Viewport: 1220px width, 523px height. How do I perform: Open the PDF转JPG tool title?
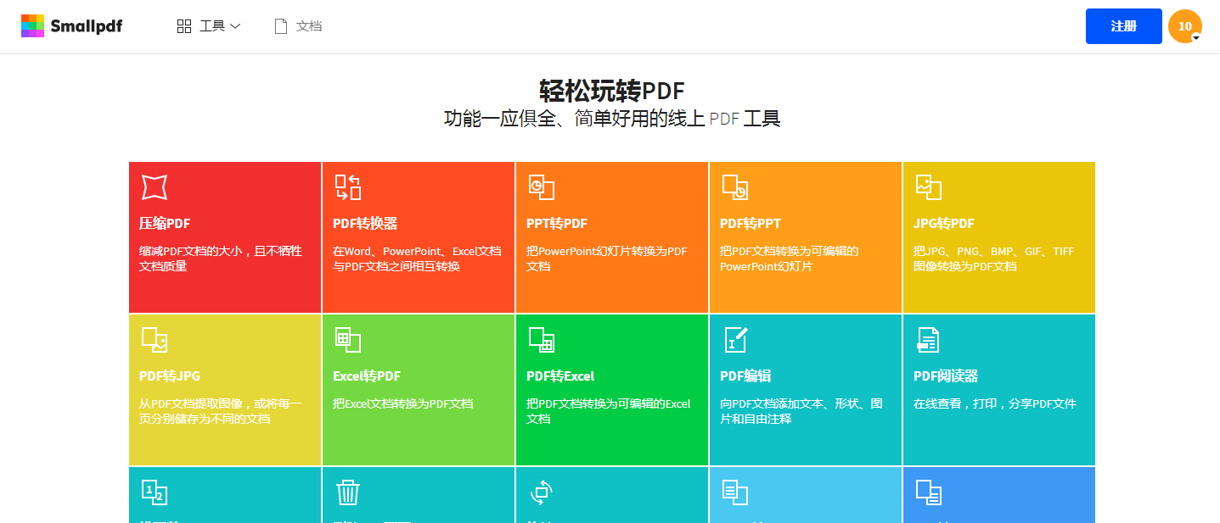pyautogui.click(x=170, y=376)
